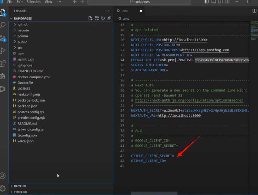The height and width of the screenshot is (195, 258).
Task: Select the .env editor tab
Action: click(x=124, y=11)
